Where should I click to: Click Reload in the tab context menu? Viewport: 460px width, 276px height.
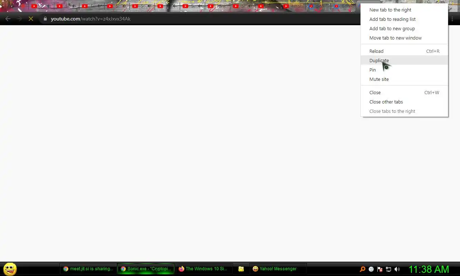click(x=404, y=51)
